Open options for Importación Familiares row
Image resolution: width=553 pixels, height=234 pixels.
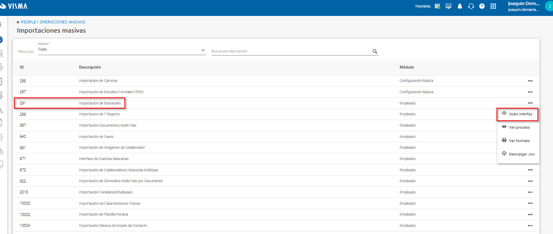pyautogui.click(x=530, y=192)
